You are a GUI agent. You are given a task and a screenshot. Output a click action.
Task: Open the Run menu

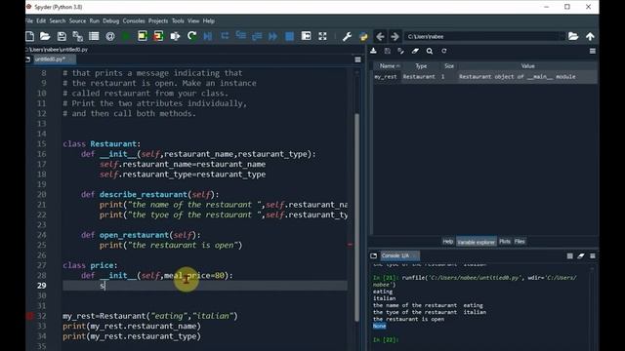tap(94, 20)
